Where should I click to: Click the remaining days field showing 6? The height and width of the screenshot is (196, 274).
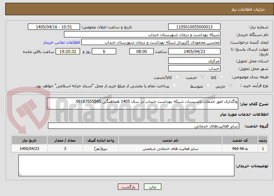click(104, 51)
